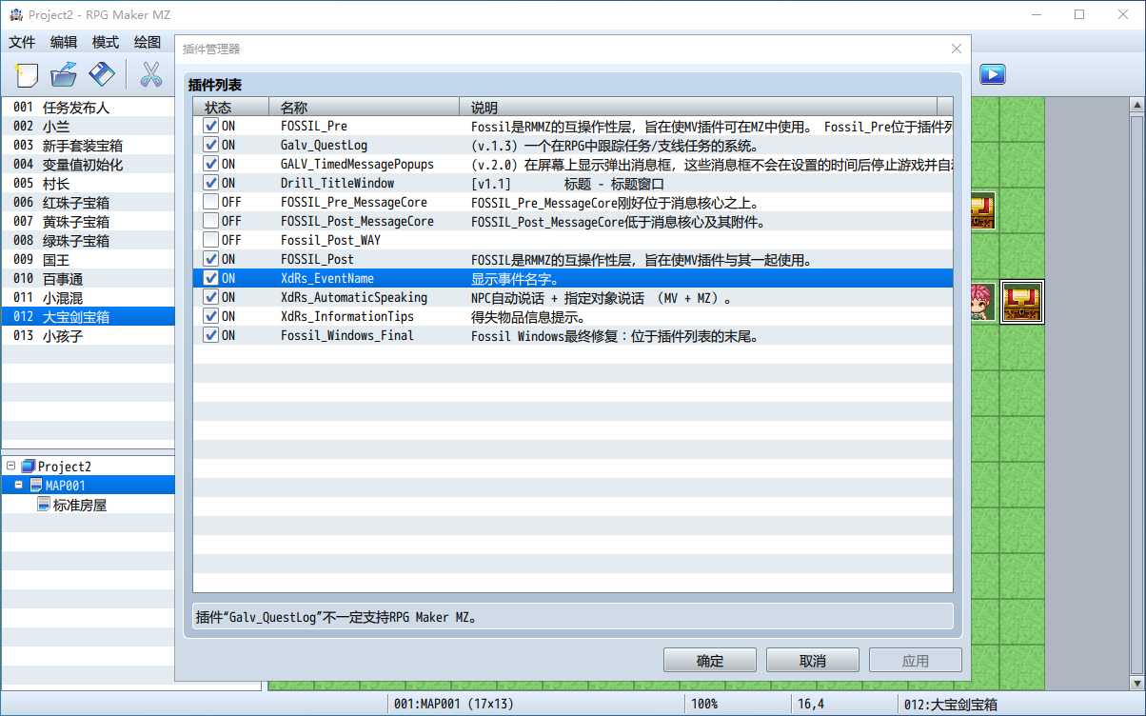Close the 插件管理器 dialog with X
1146x716 pixels.
click(957, 49)
